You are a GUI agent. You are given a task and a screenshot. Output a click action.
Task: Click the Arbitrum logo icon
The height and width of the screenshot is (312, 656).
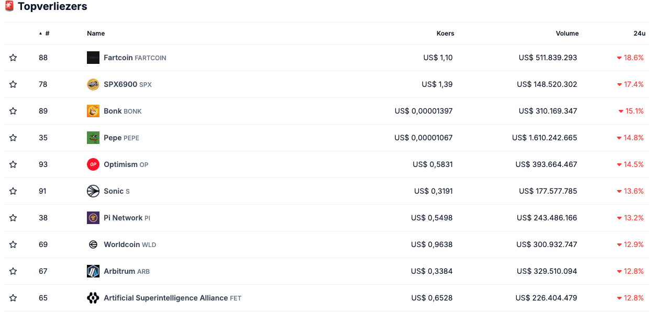pos(93,271)
